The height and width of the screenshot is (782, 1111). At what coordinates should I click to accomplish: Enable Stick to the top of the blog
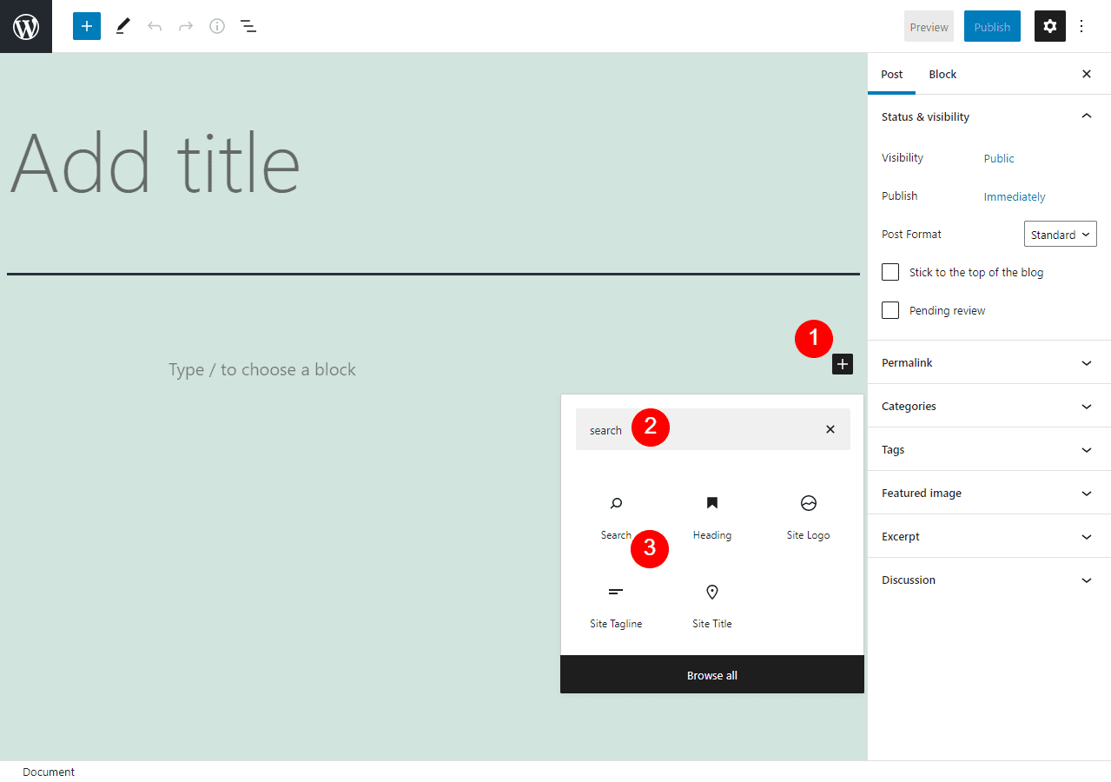889,272
